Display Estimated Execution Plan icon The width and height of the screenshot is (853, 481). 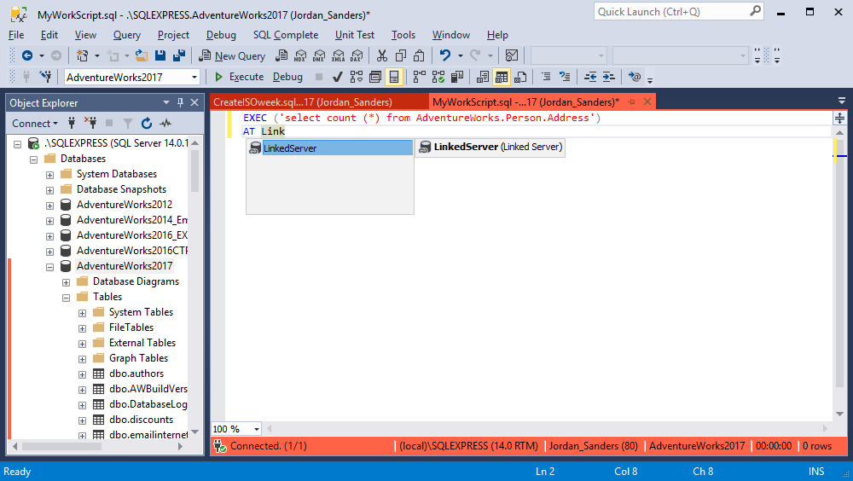click(357, 77)
